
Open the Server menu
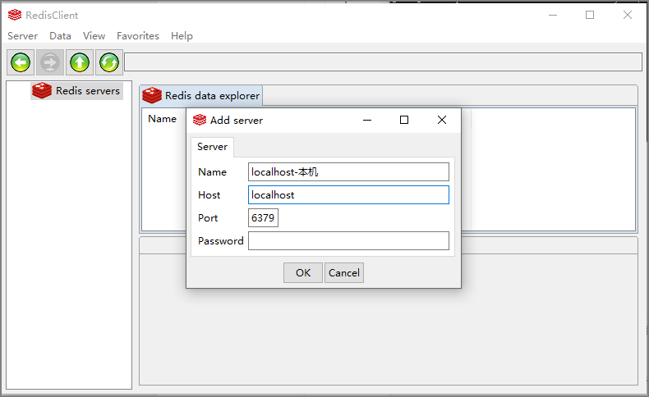point(22,36)
